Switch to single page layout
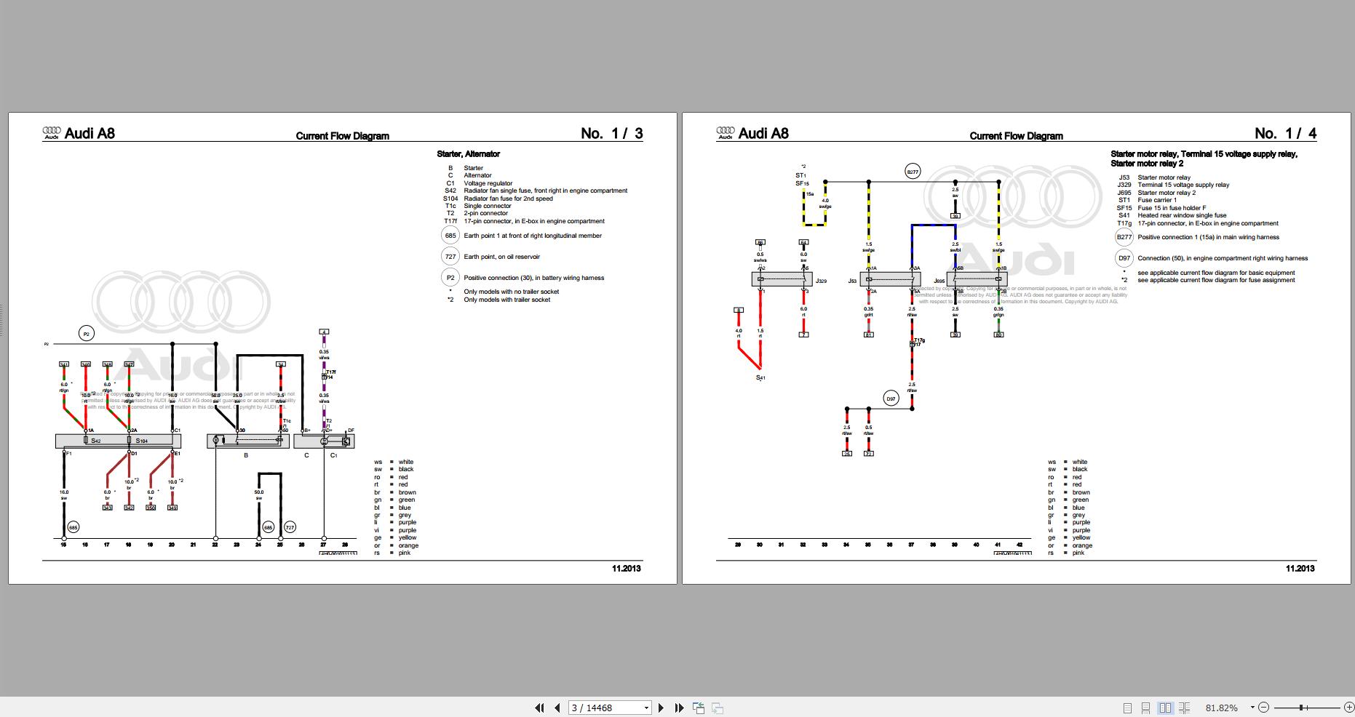 tap(1127, 708)
